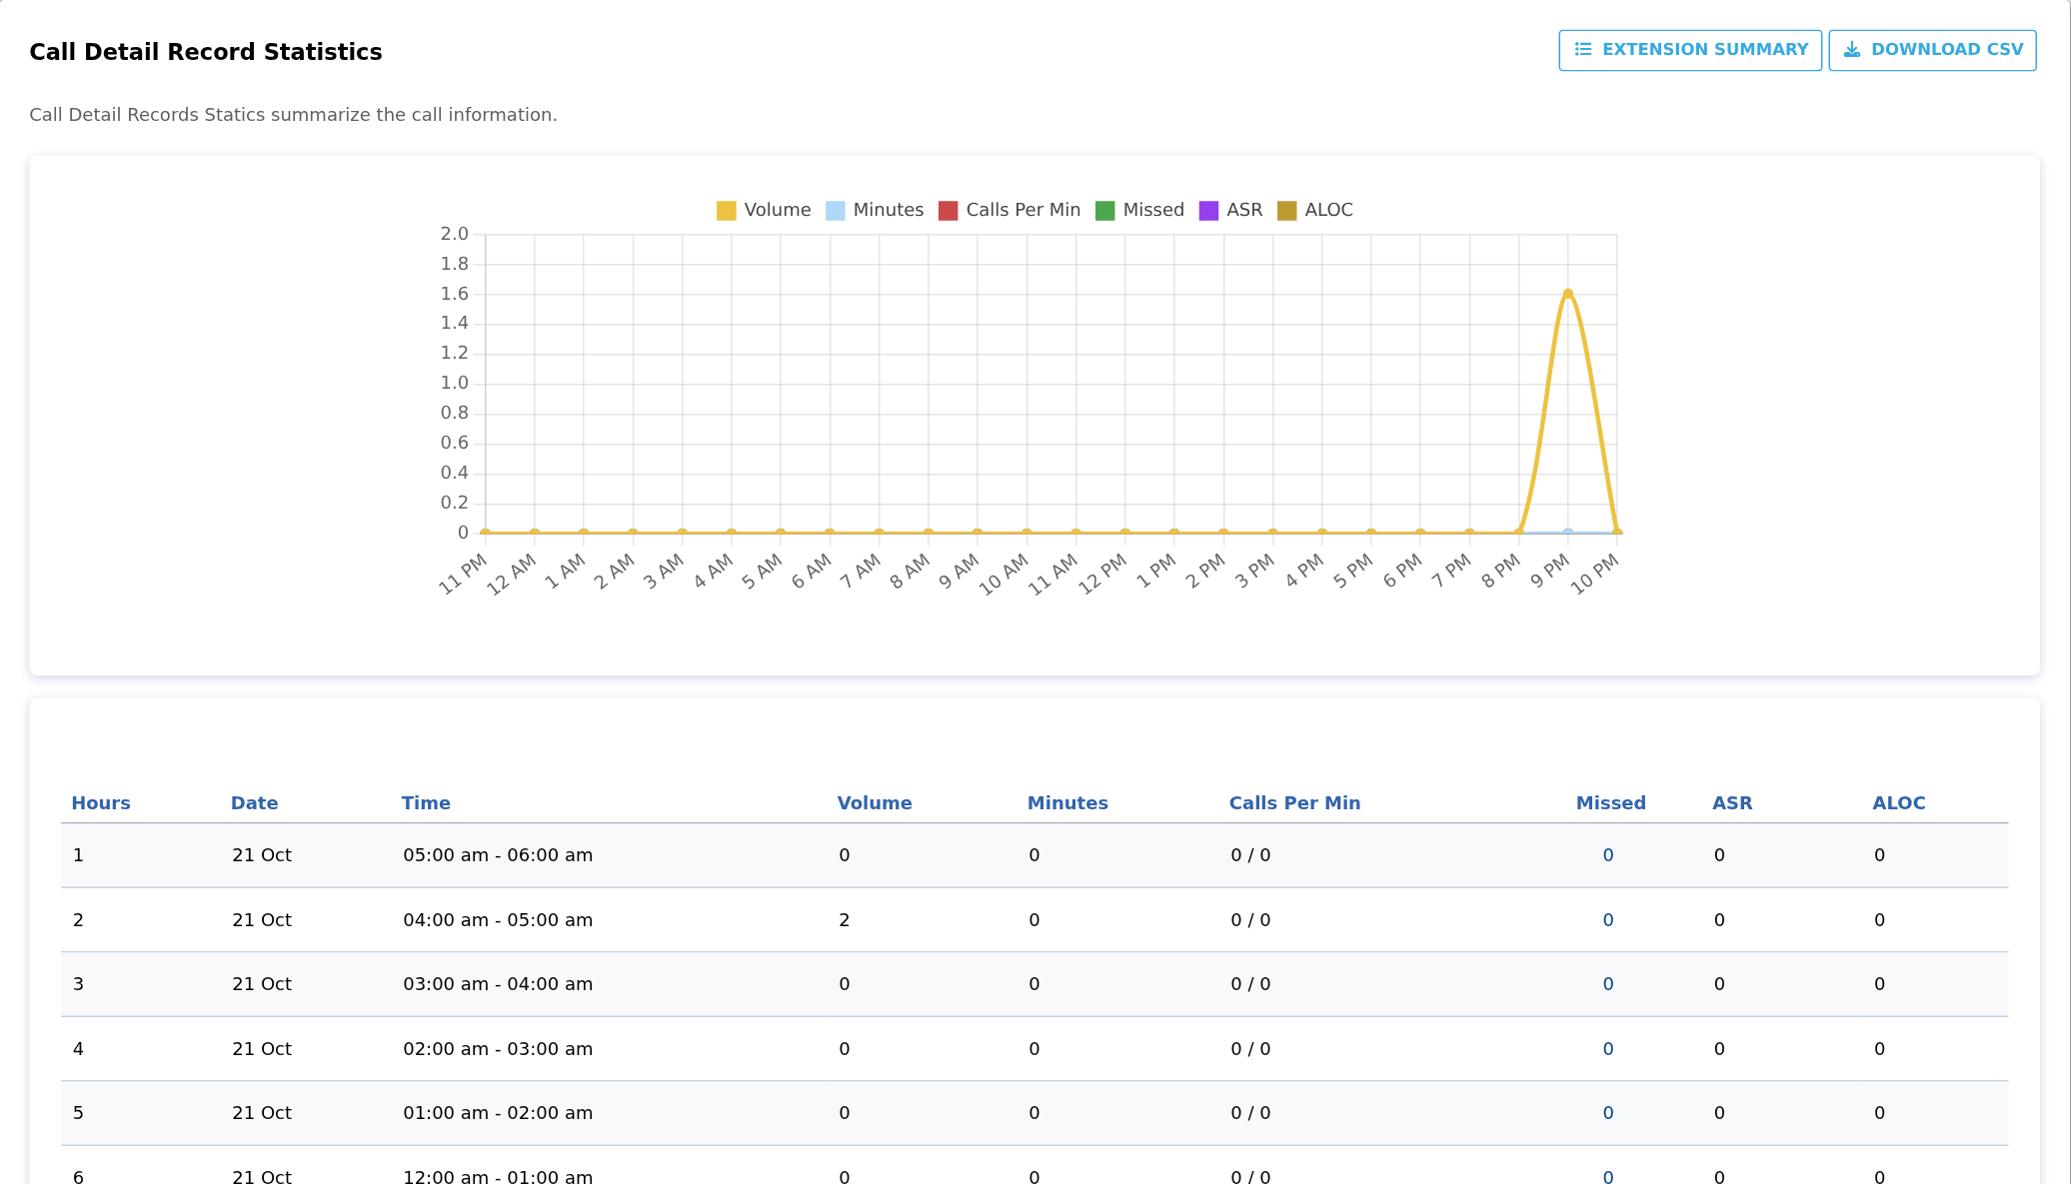This screenshot has width=2071, height=1184.
Task: Toggle the Missed series legend swatch
Action: click(1104, 210)
